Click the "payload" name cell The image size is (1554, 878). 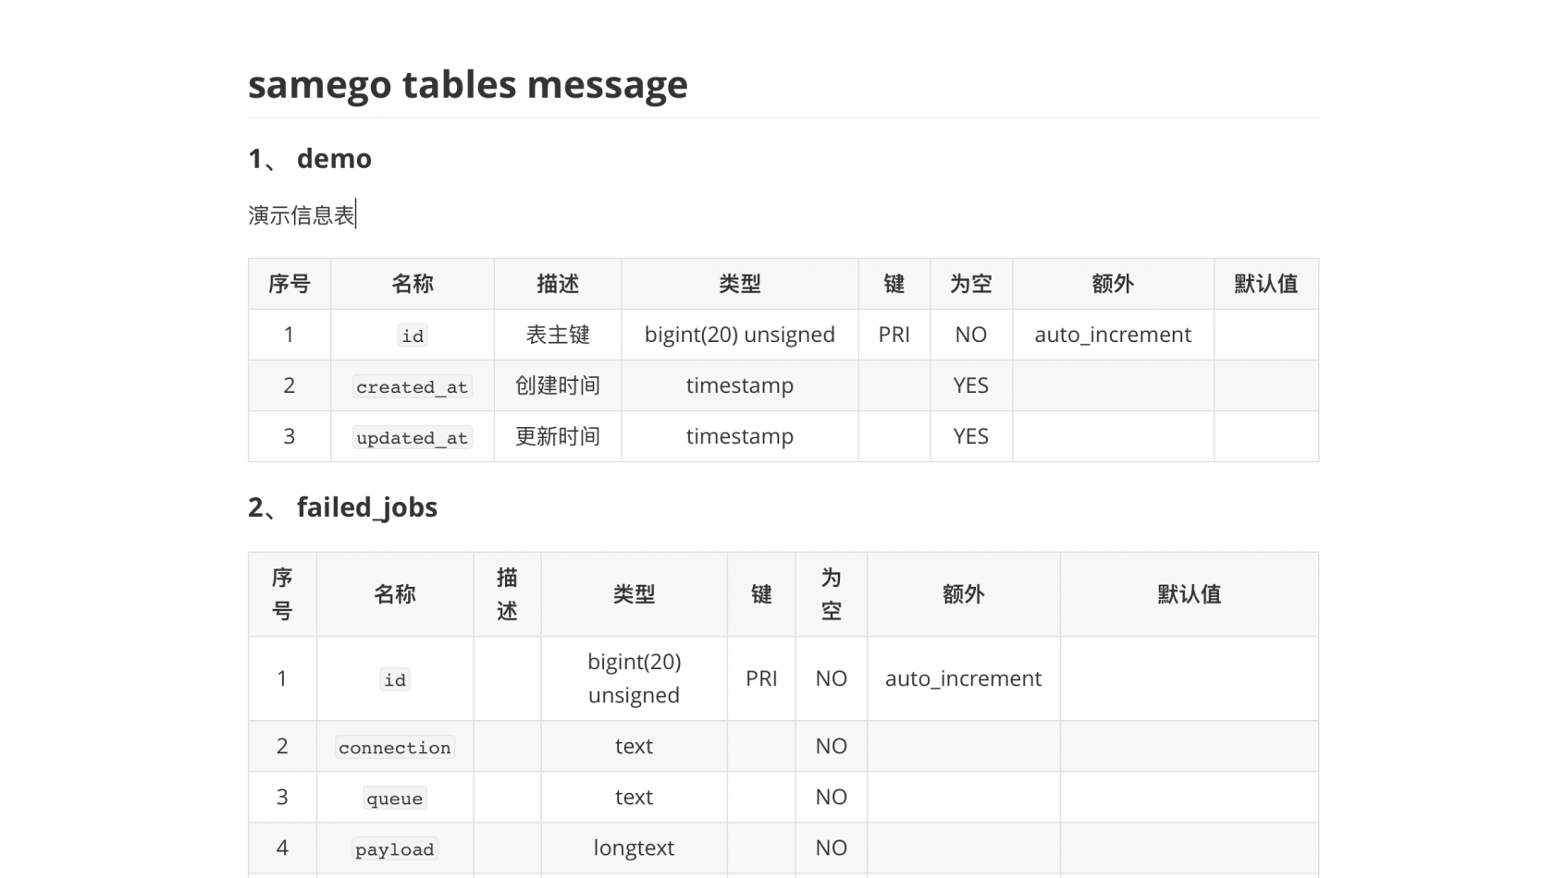(x=395, y=848)
